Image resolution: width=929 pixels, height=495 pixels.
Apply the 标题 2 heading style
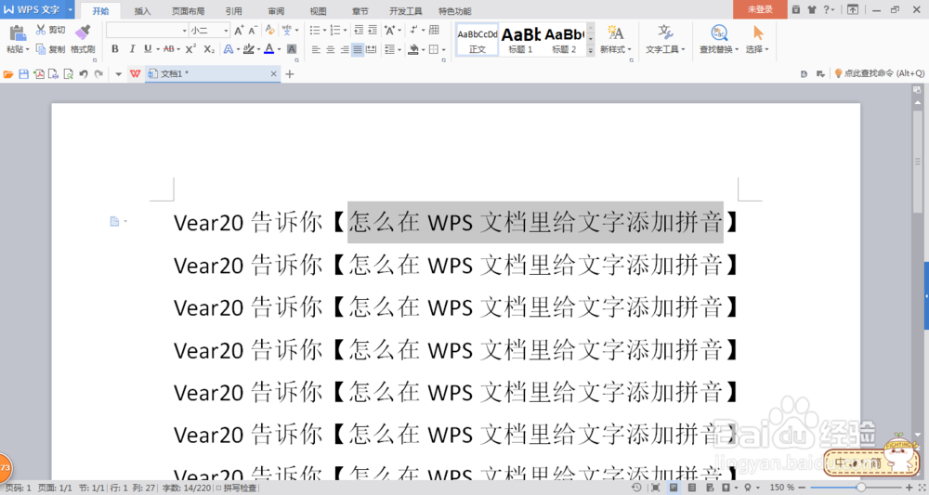(564, 40)
